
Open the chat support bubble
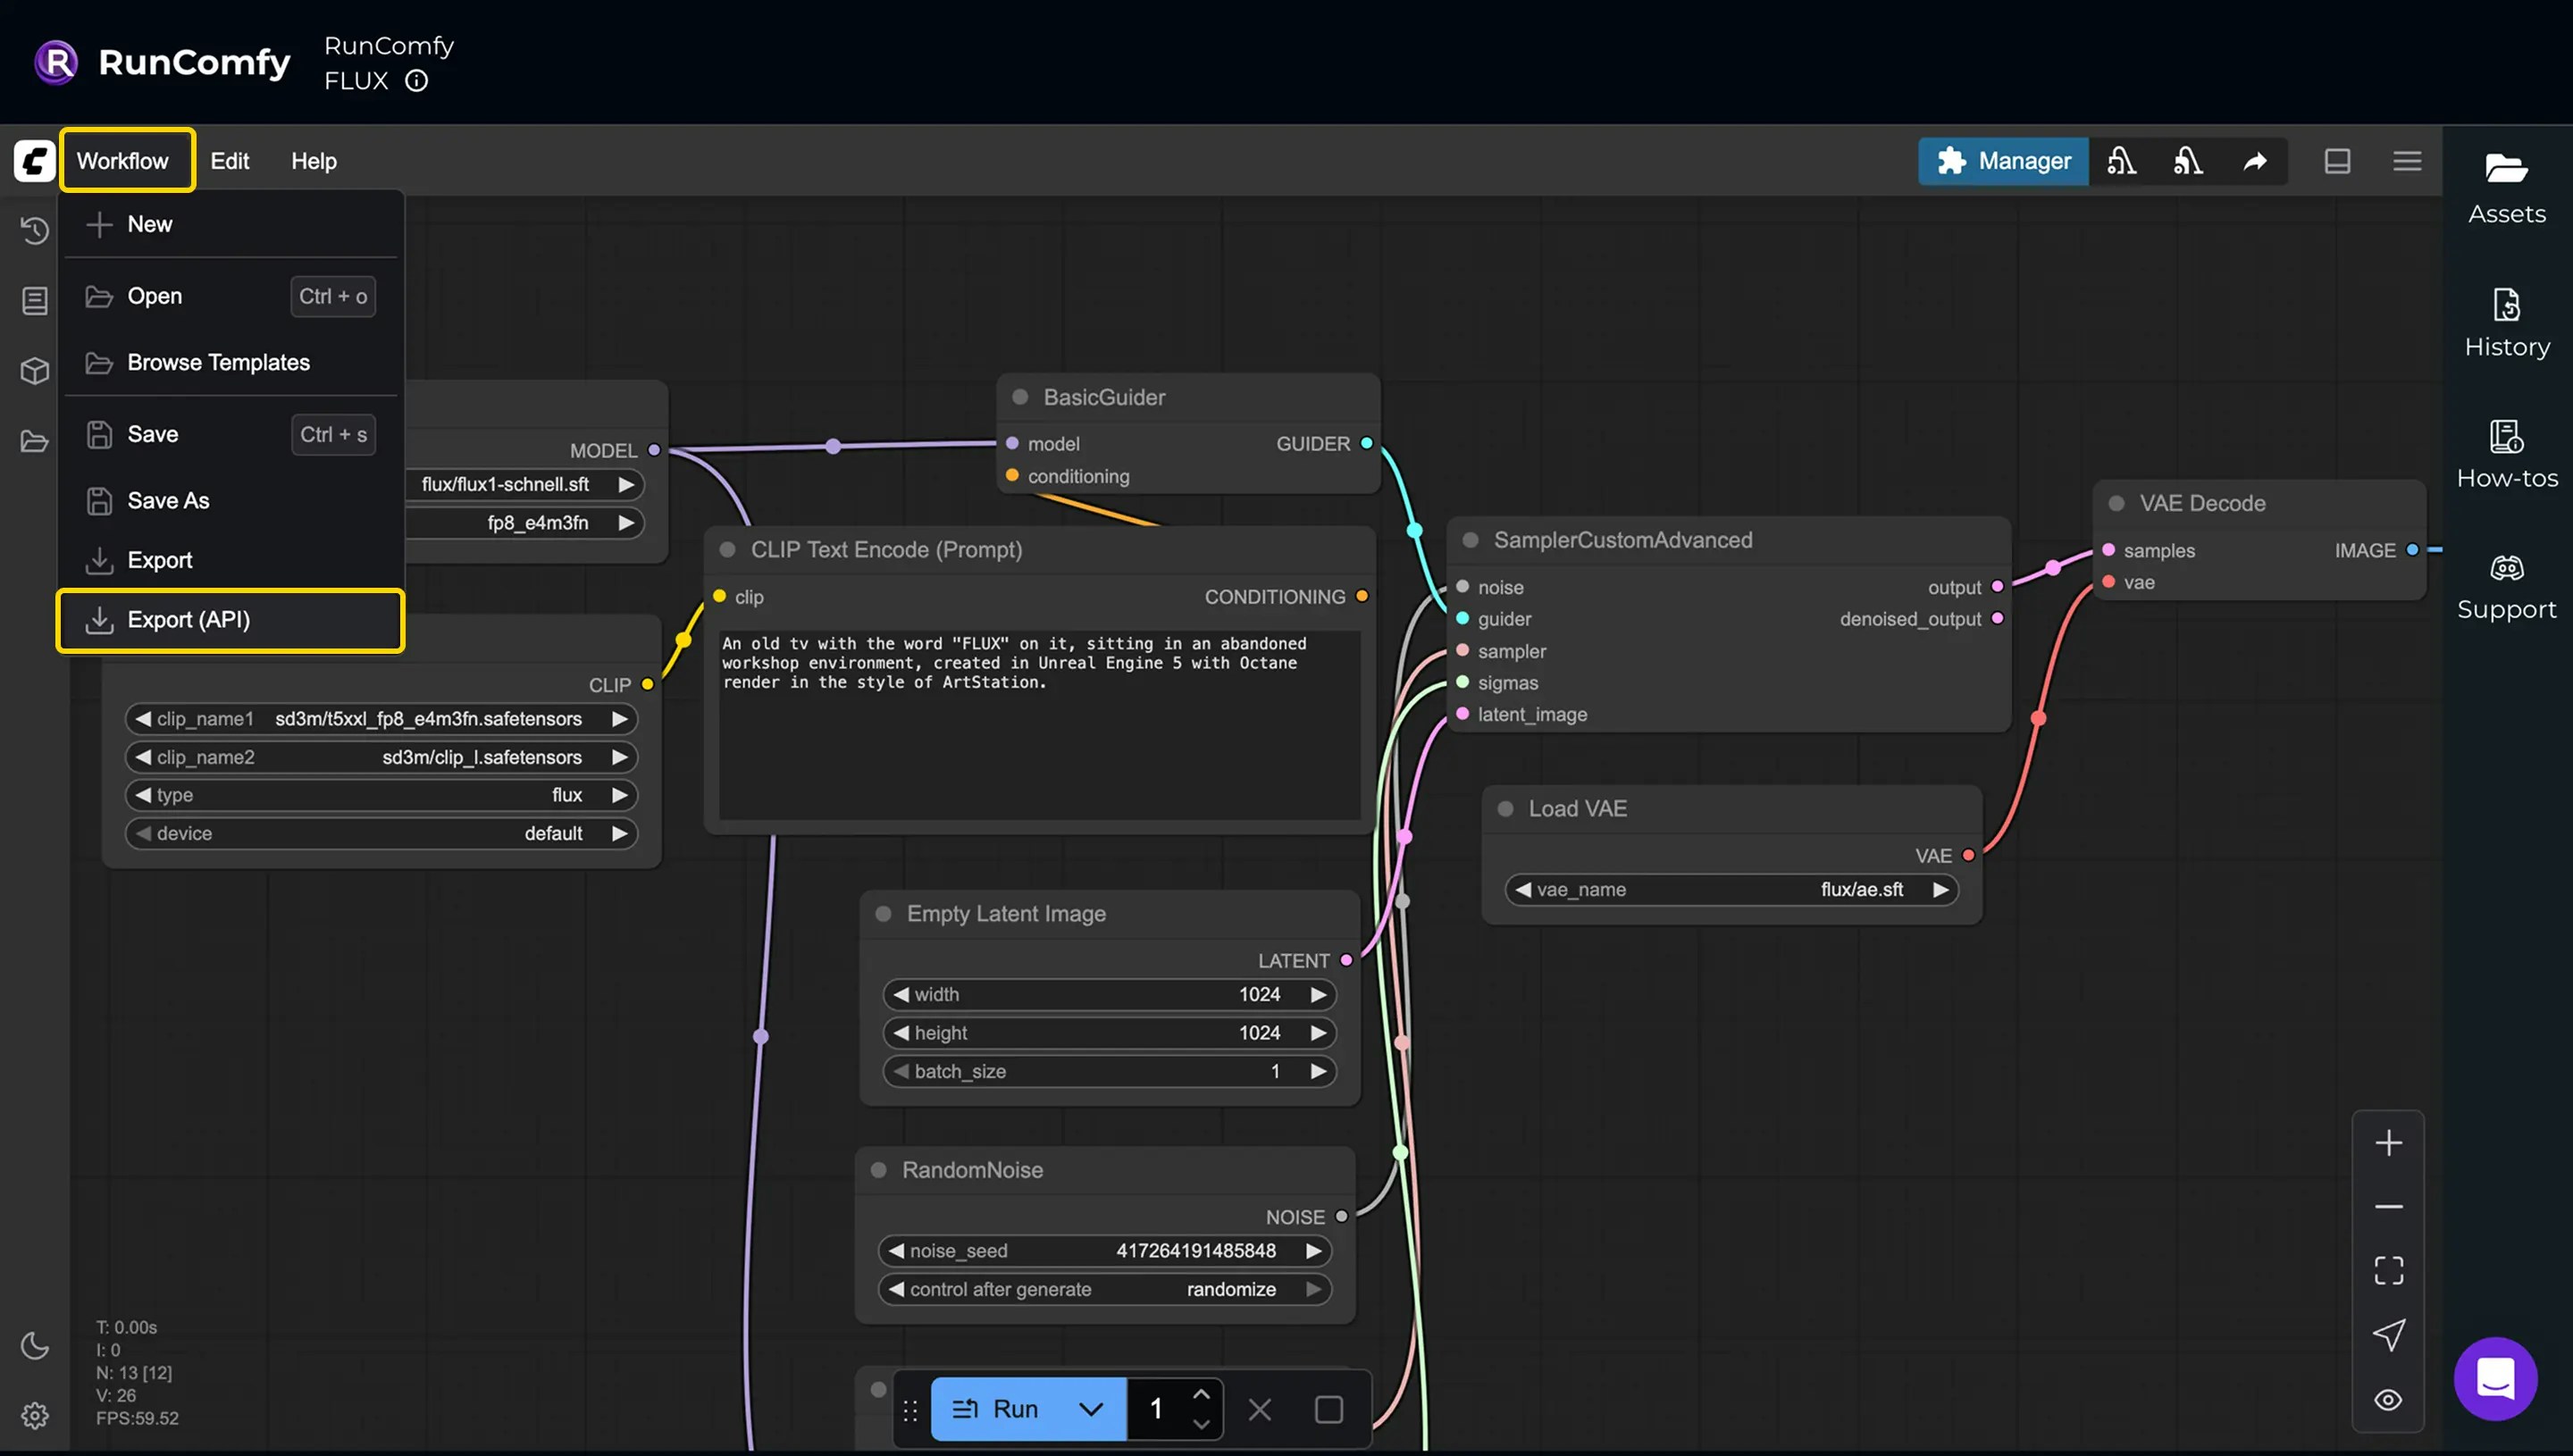(x=2495, y=1379)
